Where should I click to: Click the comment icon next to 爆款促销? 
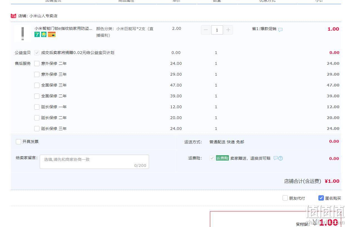[281, 30]
